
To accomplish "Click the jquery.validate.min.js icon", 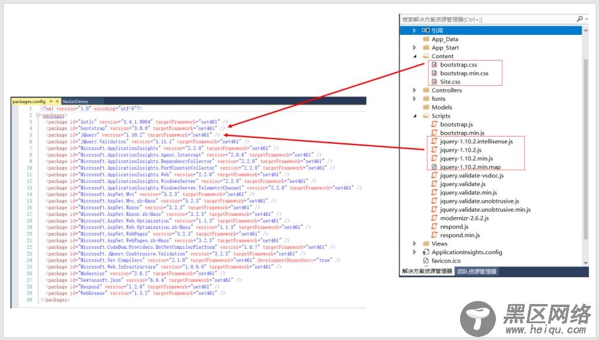I will click(434, 192).
